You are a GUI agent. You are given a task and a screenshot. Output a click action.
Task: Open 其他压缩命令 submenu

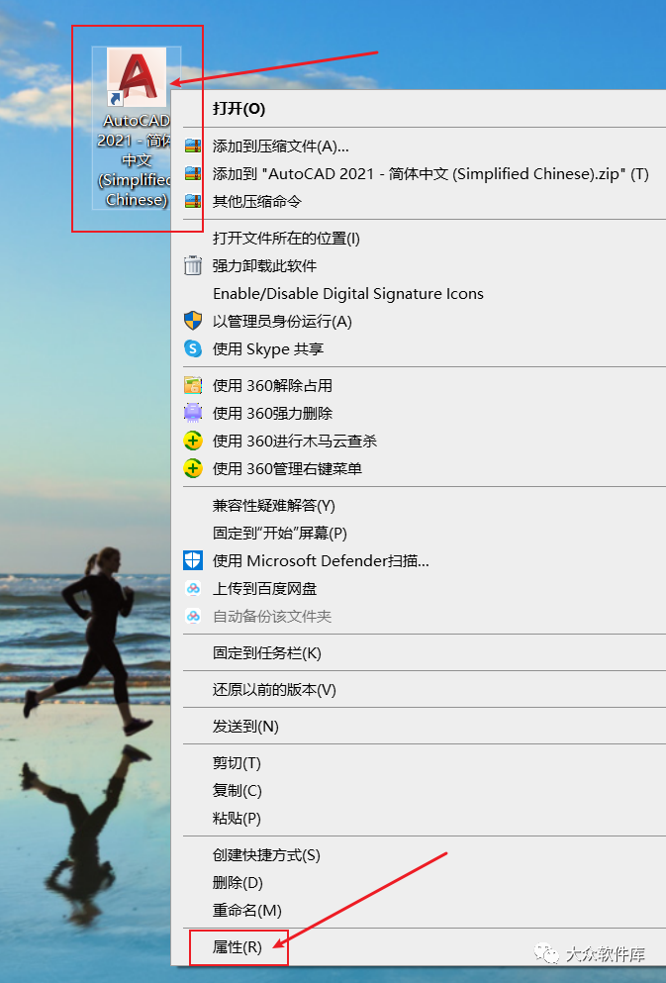(x=257, y=201)
